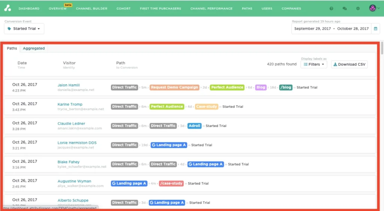384x211 pixels.
Task: Click second Direct Traffic in Claudie Ledner's path
Action: [x=163, y=126]
